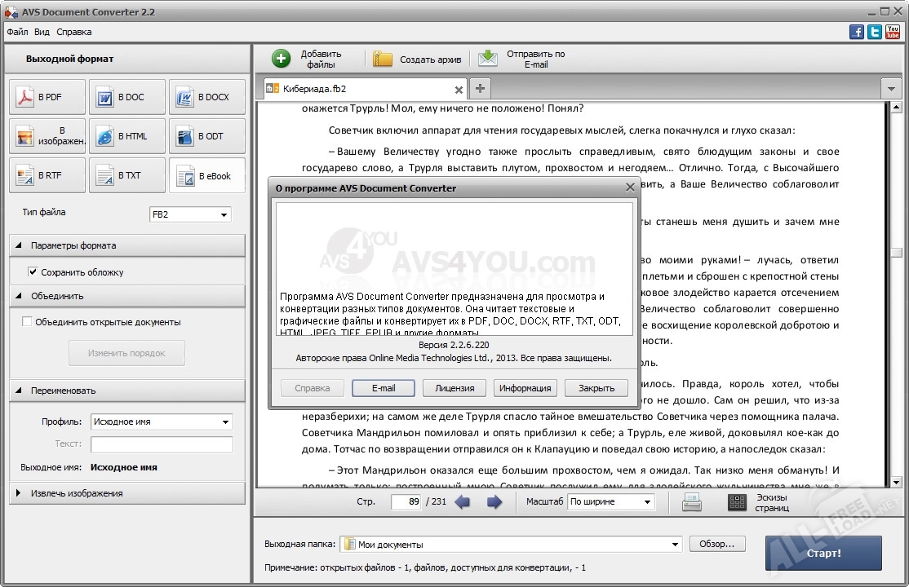Open the Справка menu

point(74,32)
